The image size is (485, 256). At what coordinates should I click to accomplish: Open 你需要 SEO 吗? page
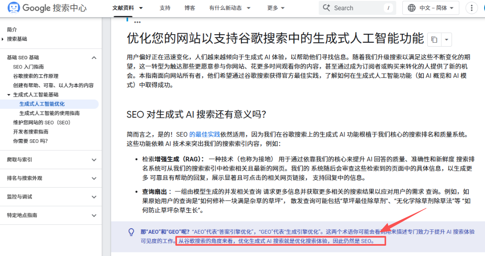pyautogui.click(x=30, y=141)
